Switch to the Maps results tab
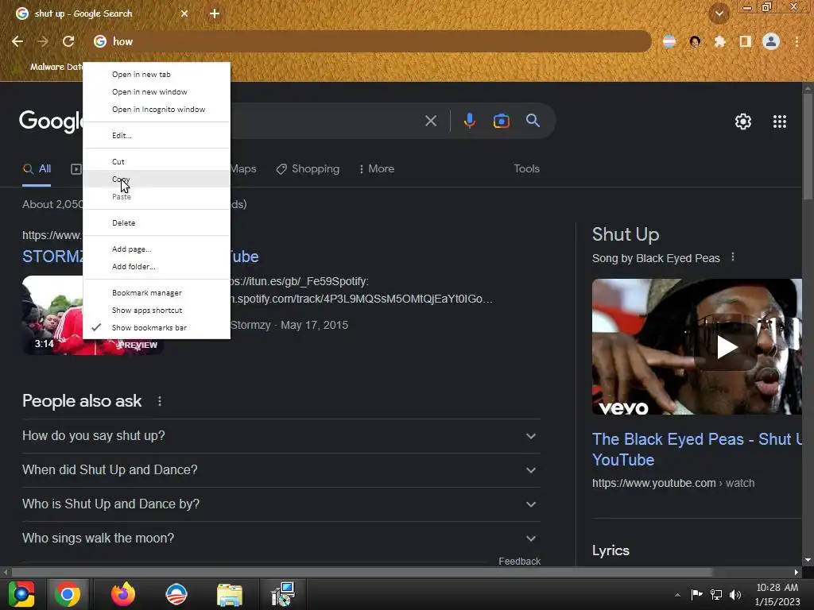 pyautogui.click(x=243, y=168)
